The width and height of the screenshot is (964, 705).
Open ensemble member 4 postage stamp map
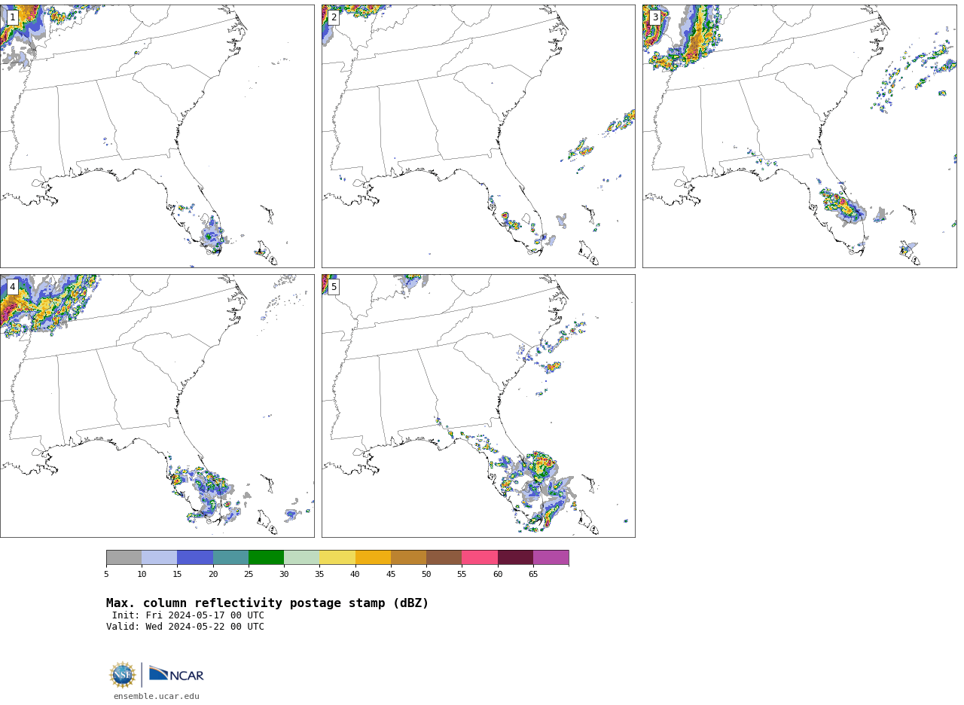[x=157, y=406]
